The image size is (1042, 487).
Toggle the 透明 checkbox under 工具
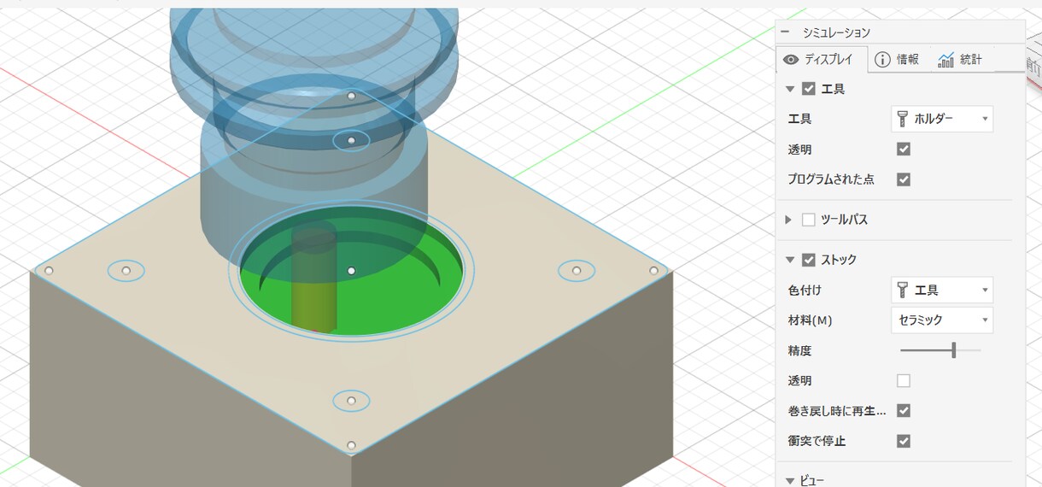coord(904,150)
